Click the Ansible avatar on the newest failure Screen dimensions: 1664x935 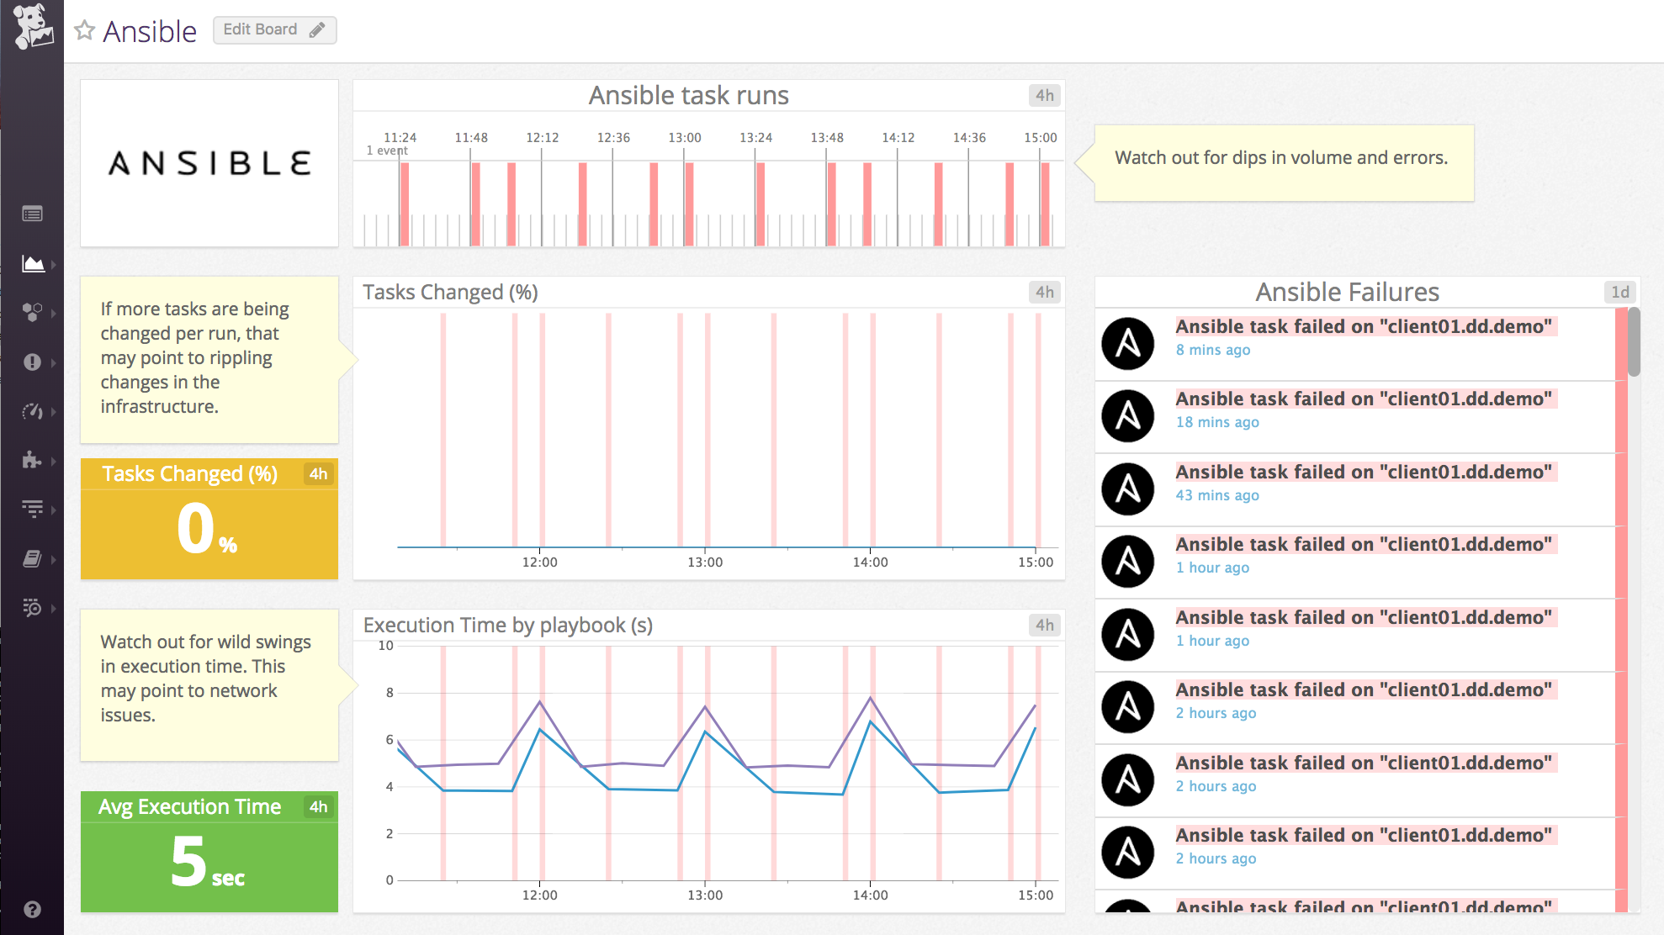(x=1128, y=343)
